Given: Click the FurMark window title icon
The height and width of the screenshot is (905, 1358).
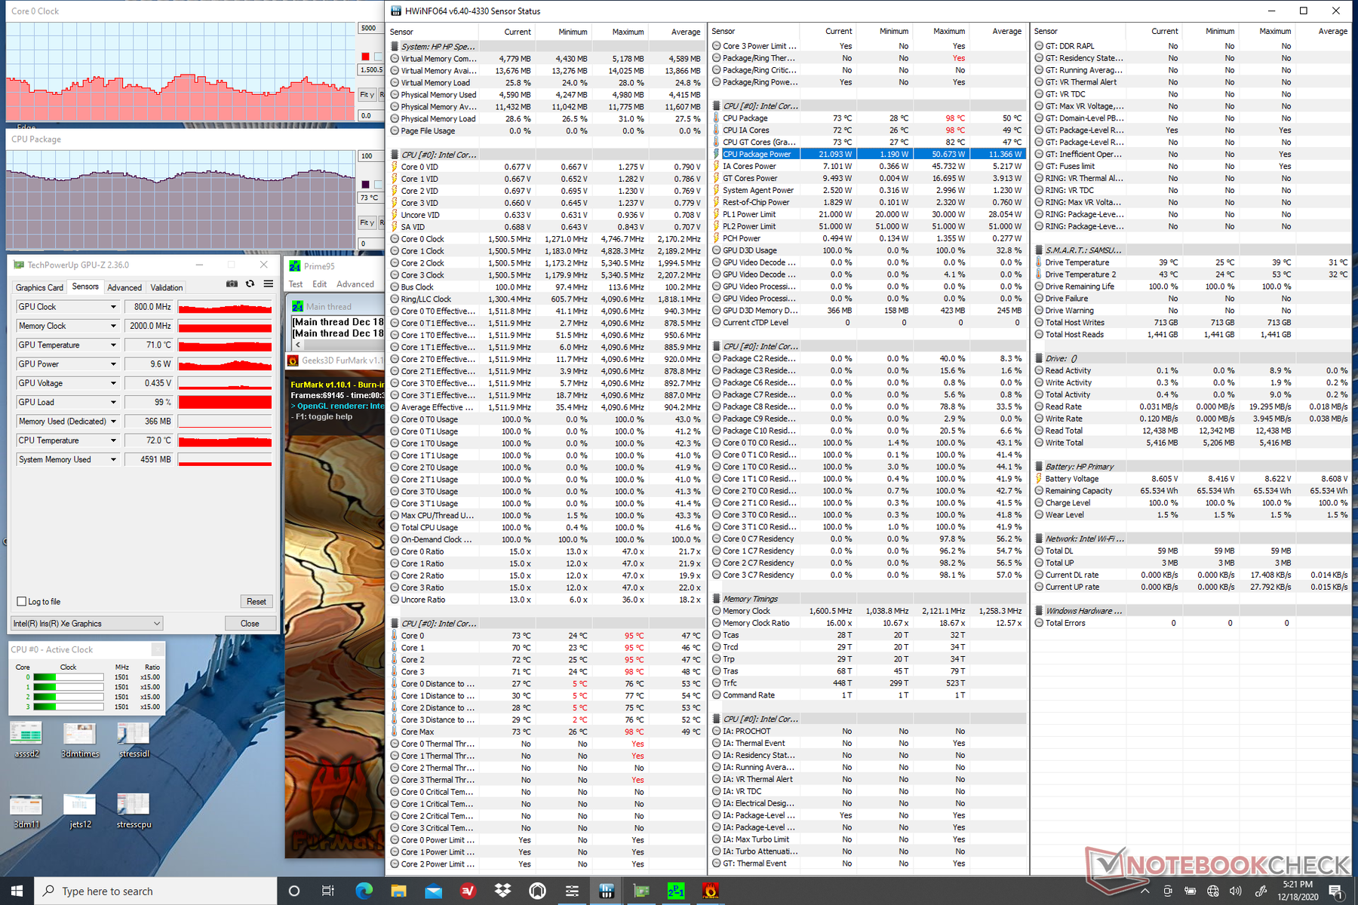Looking at the screenshot, I should (293, 360).
